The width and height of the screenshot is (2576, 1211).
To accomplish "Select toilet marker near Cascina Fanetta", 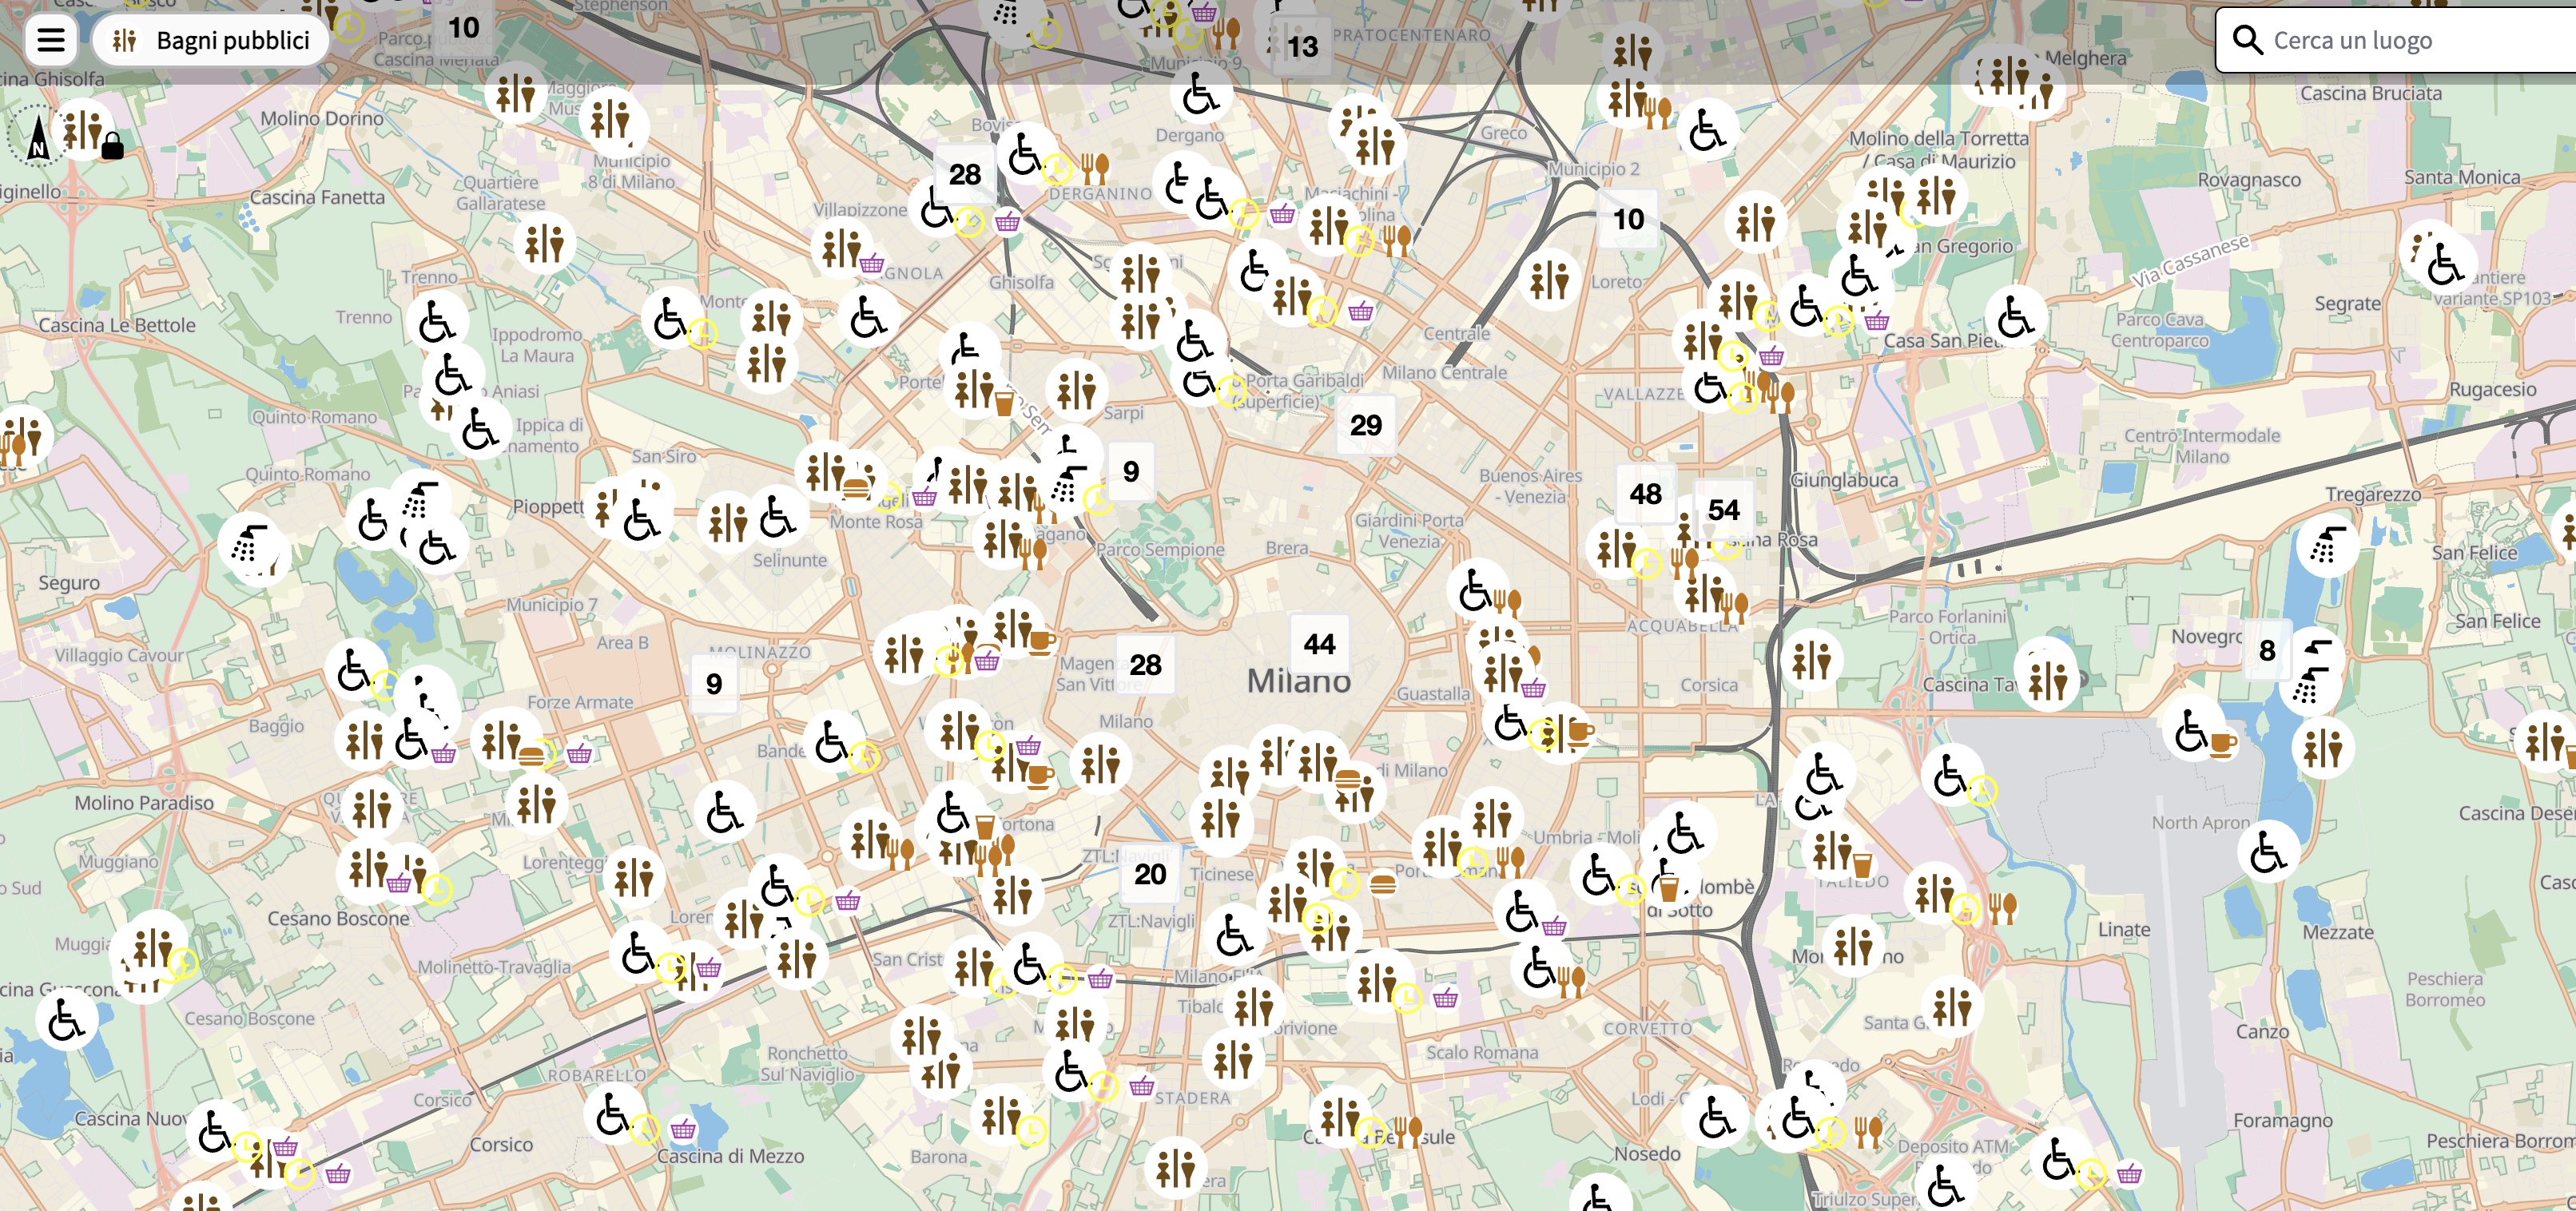I will (544, 243).
